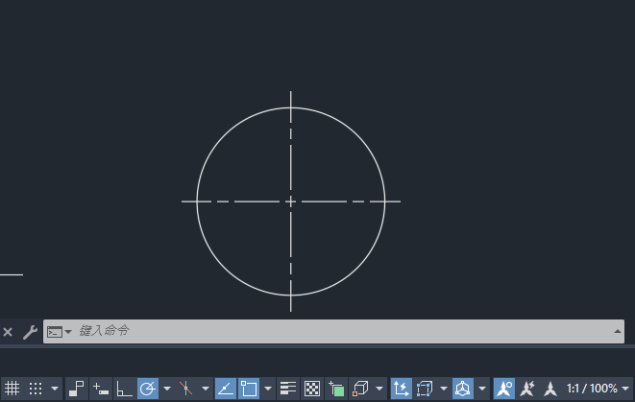Toggle Selection Cycling
635x402 pixels.
pos(336,389)
